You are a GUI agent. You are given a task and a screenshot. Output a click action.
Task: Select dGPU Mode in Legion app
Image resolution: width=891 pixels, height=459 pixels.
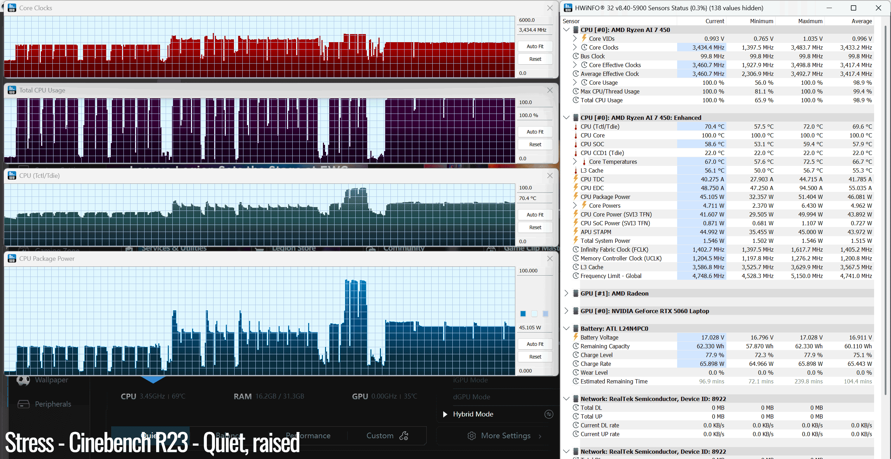pos(471,397)
